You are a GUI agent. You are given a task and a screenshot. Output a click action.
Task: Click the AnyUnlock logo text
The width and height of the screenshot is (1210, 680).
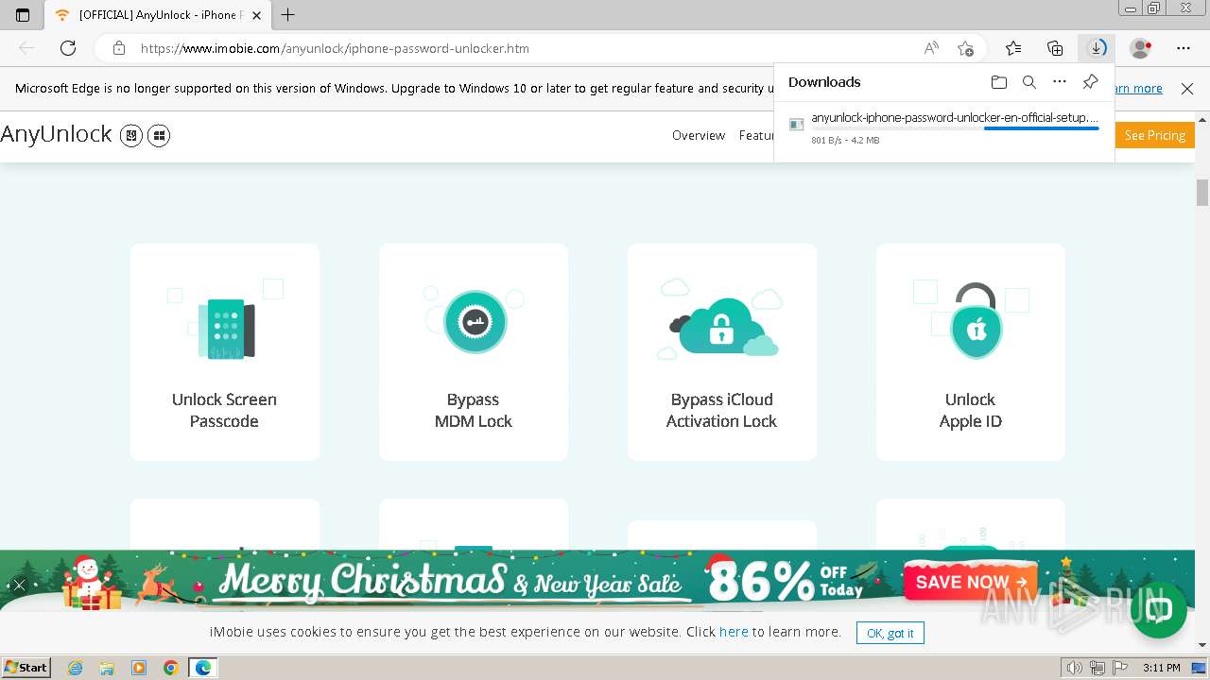57,135
